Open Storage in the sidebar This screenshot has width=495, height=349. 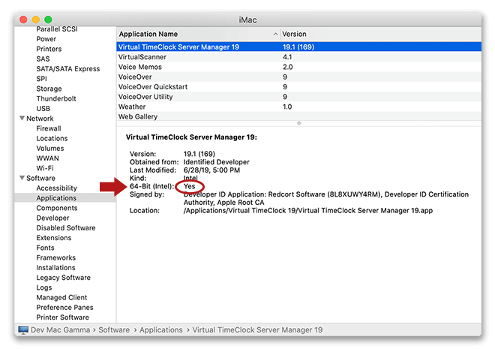49,89
